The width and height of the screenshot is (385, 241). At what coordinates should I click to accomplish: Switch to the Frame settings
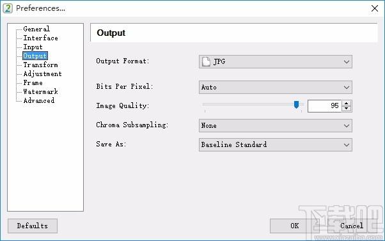click(33, 82)
